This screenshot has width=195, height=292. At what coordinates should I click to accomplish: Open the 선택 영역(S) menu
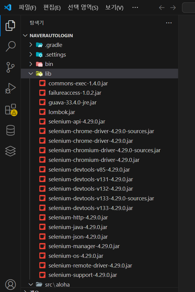coord(83,8)
